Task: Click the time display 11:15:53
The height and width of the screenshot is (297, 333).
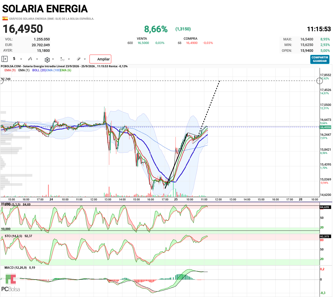Action: coord(319,29)
